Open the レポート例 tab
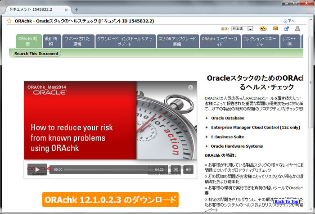 290,41
